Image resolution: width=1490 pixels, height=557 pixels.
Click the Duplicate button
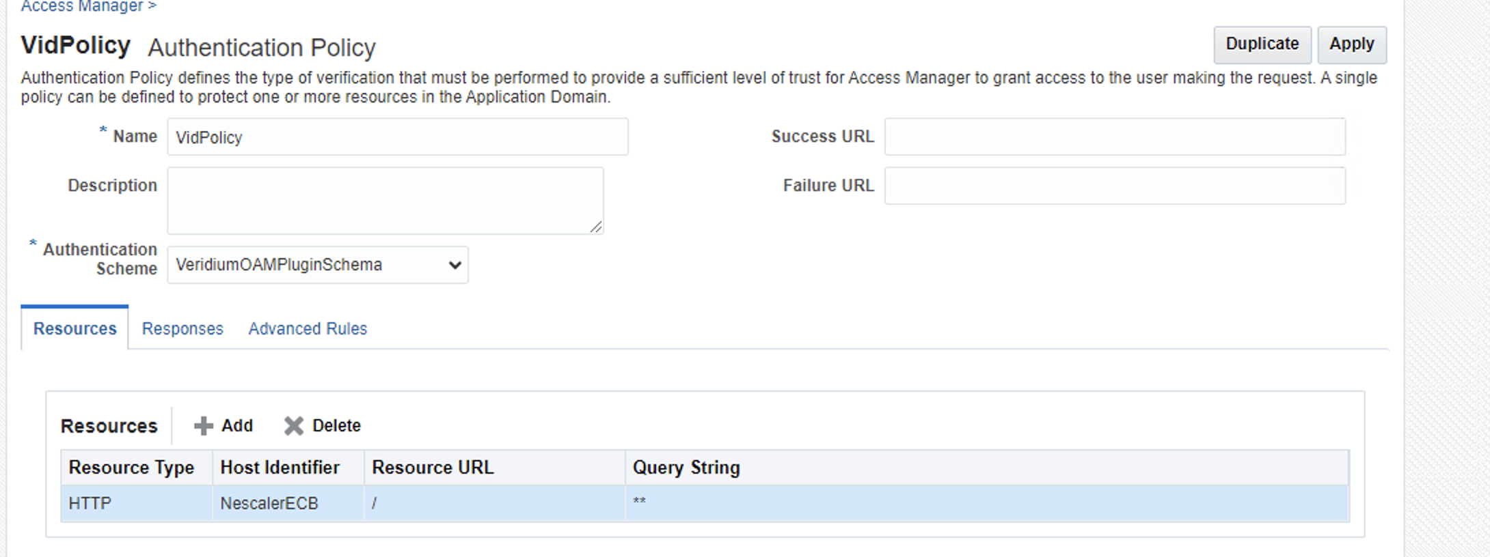[1262, 44]
